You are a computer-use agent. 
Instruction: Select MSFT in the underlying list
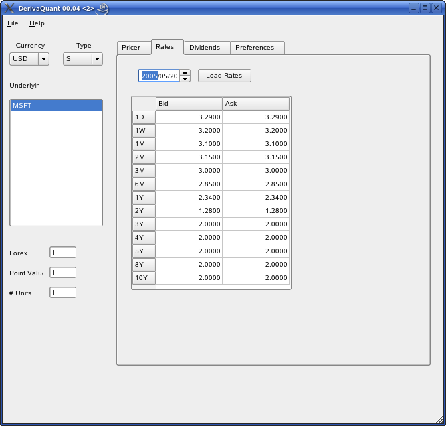[x=56, y=106]
